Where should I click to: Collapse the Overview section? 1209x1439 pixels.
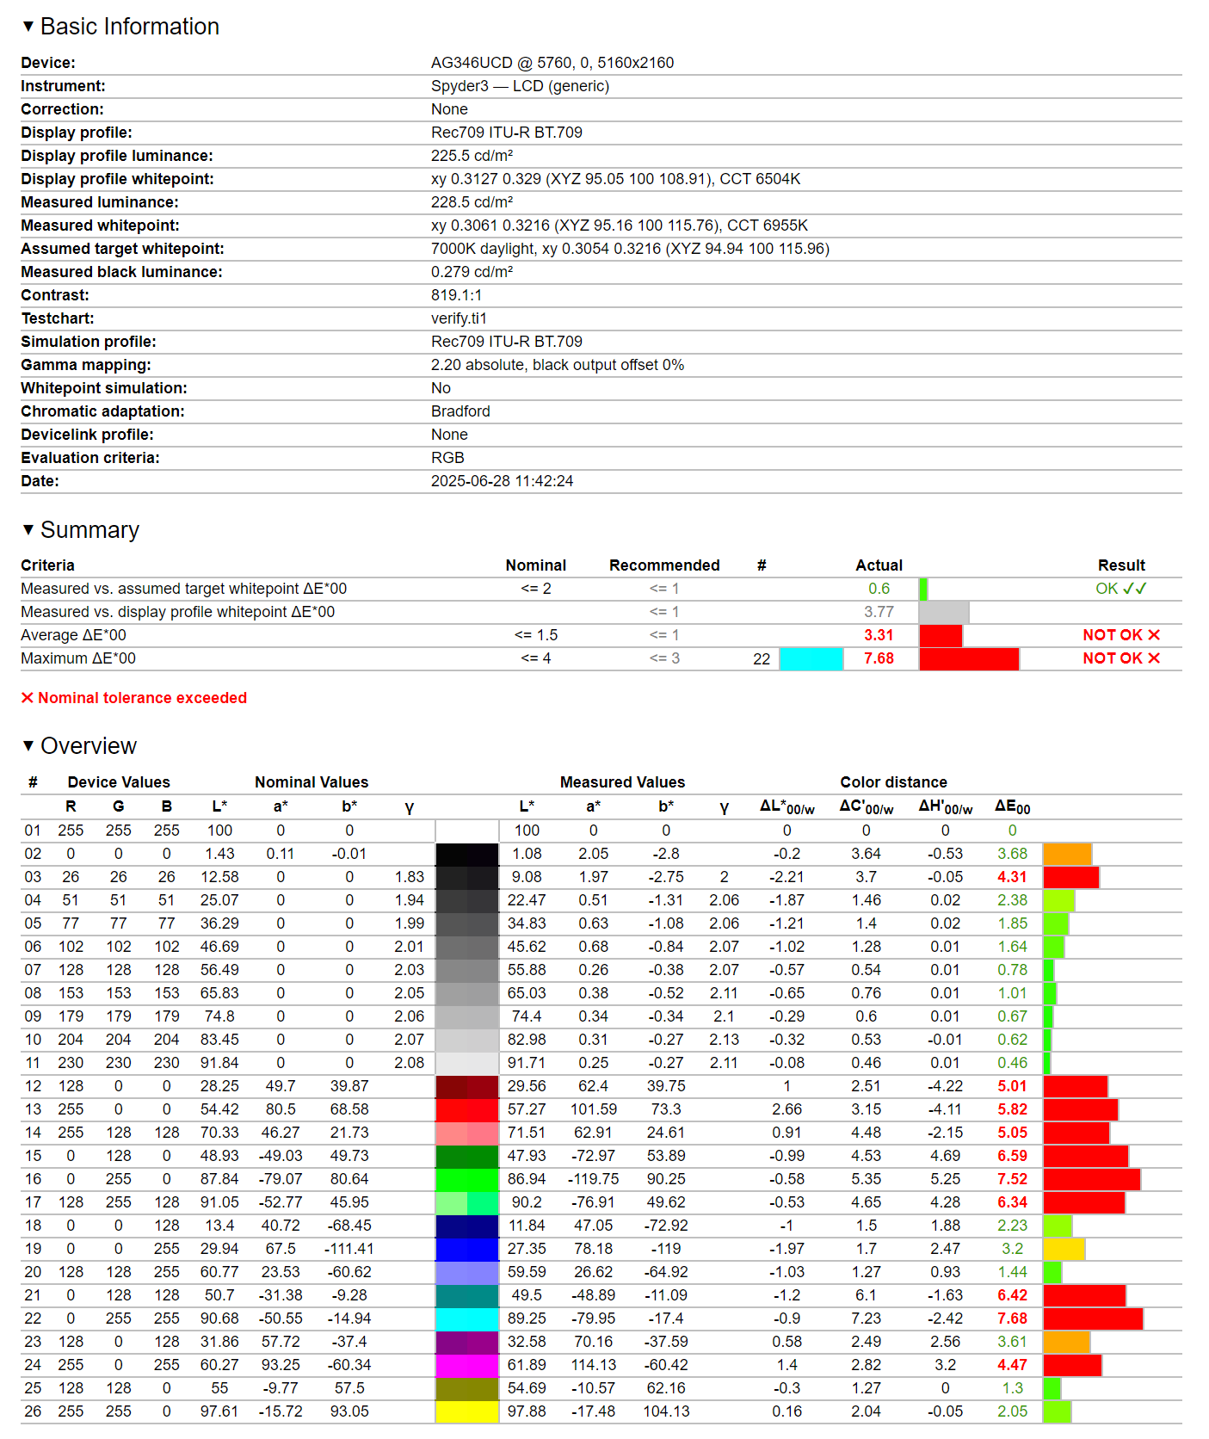pos(28,746)
